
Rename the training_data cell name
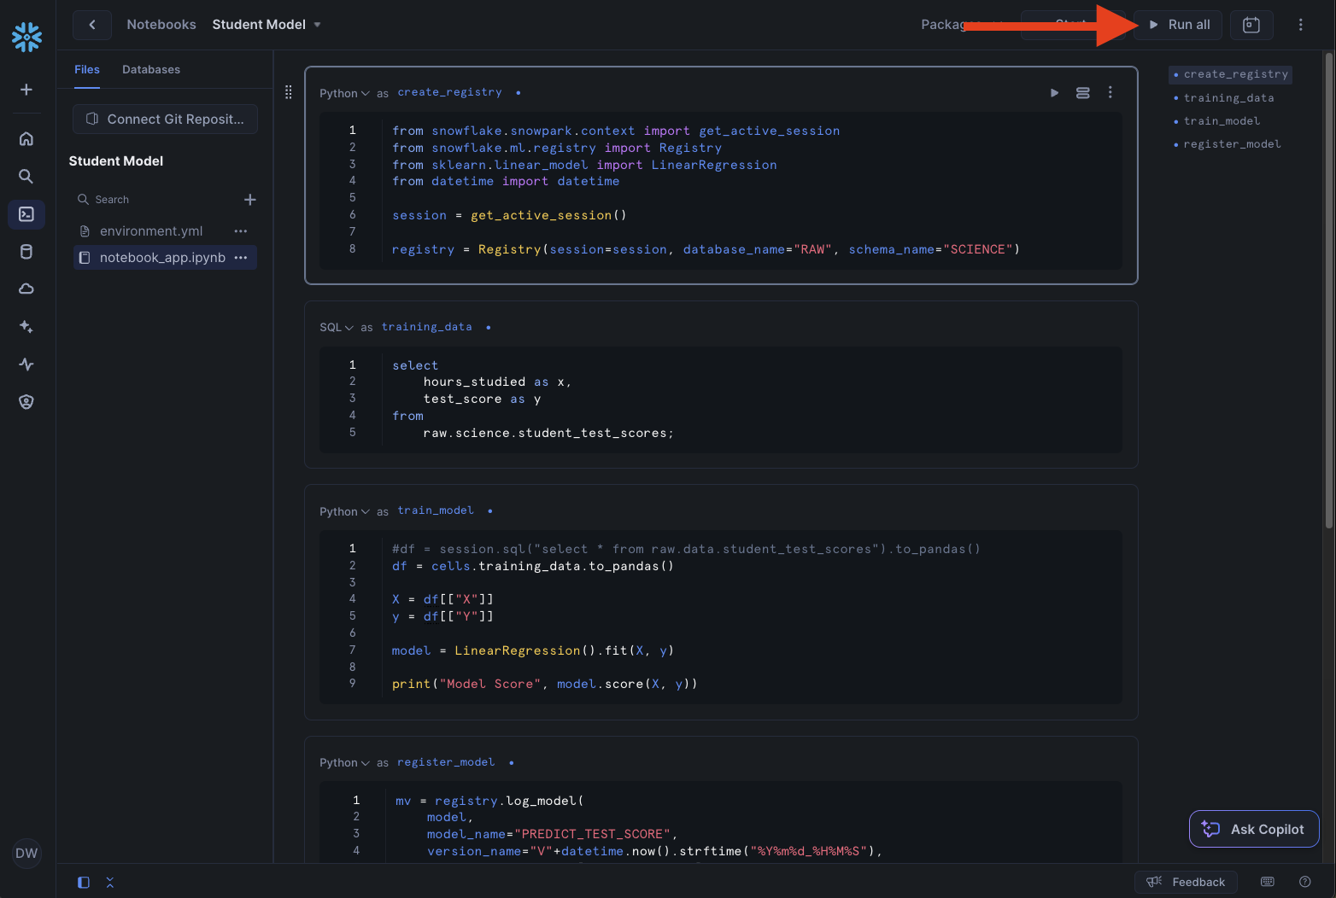point(427,327)
